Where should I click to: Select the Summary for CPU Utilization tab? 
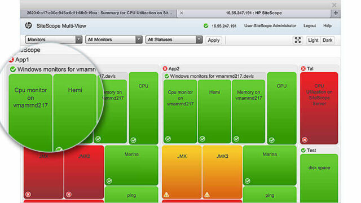99,13
